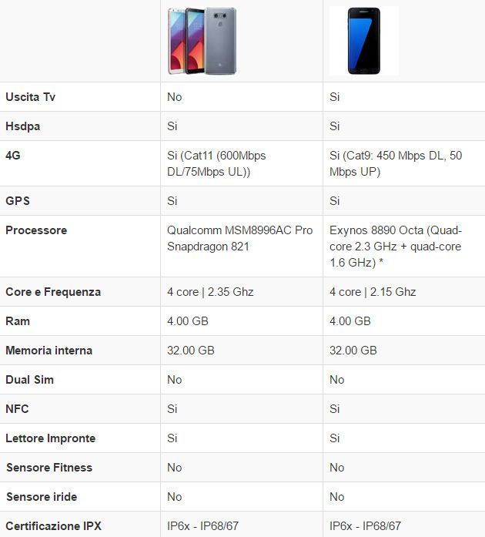Image resolution: width=485 pixels, height=537 pixels.
Task: Select the Uscita Tv row label
Action: pyautogui.click(x=30, y=97)
